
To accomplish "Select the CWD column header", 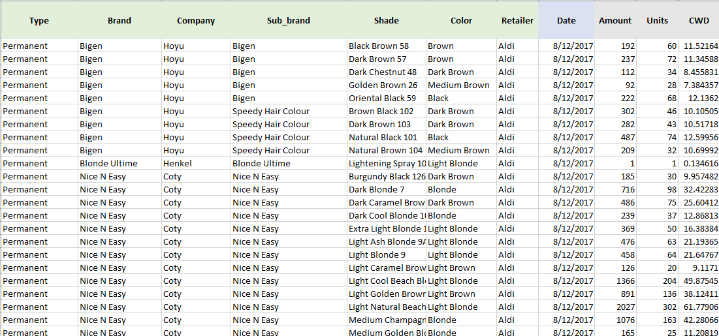I will click(x=699, y=20).
